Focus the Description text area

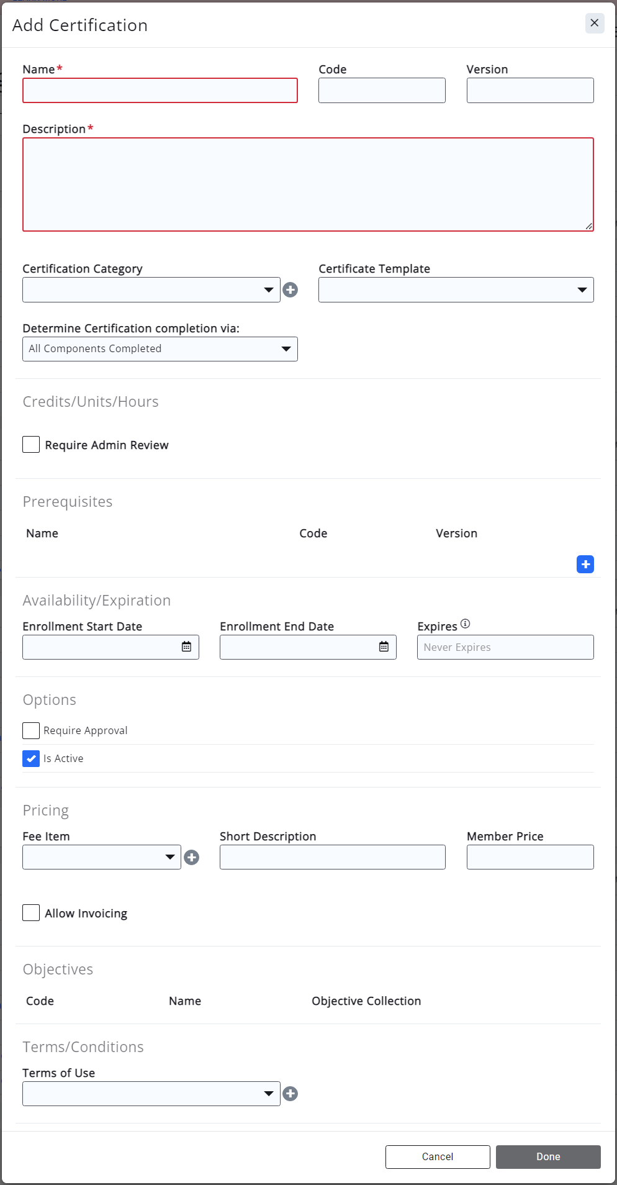(308, 184)
